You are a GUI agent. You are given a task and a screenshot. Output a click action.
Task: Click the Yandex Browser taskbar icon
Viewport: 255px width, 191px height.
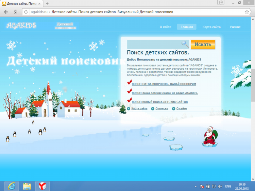42,186
